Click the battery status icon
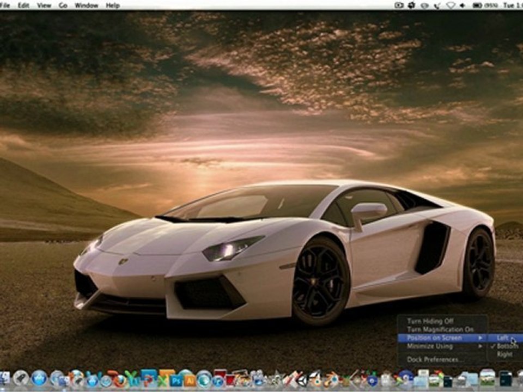 478,5
